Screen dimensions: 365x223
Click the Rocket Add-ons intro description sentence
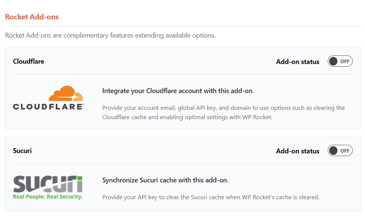(110, 36)
